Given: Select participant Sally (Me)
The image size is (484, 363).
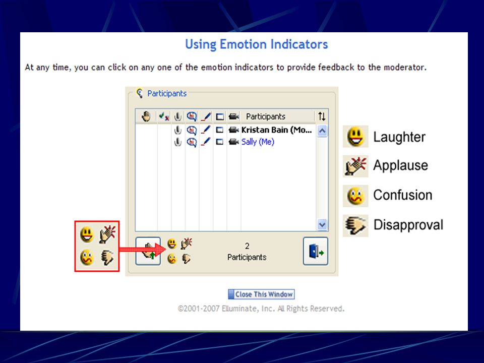Looking at the screenshot, I should click(x=258, y=142).
